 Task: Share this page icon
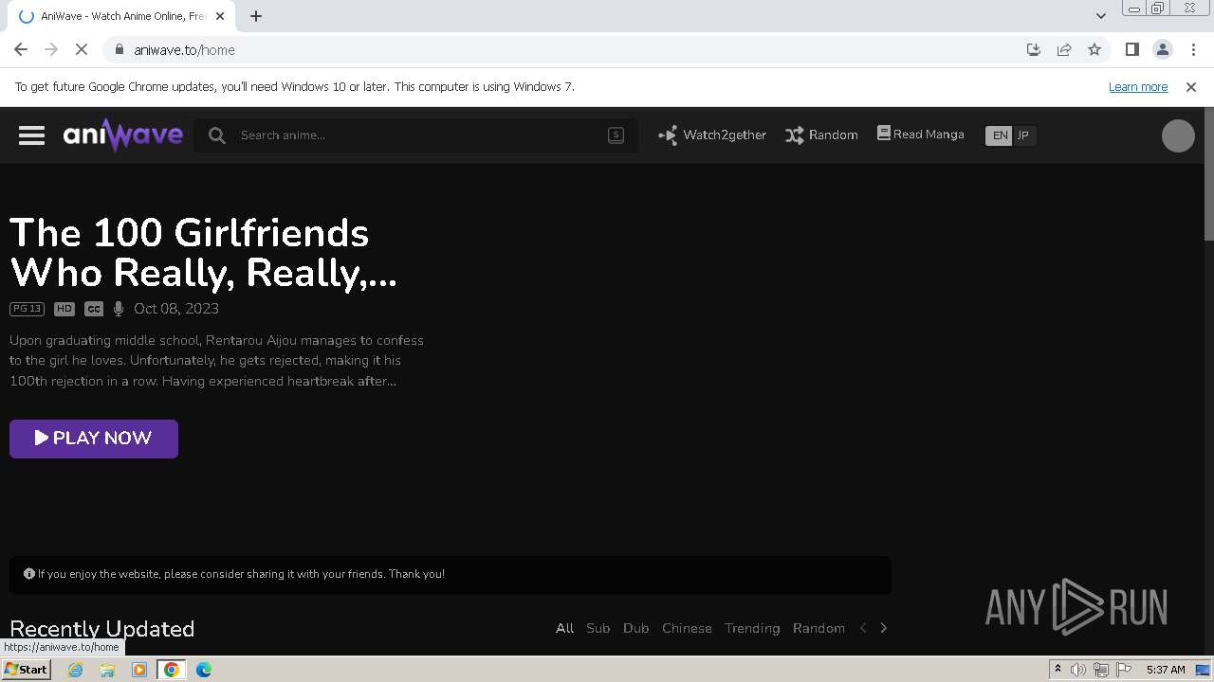point(1064,49)
